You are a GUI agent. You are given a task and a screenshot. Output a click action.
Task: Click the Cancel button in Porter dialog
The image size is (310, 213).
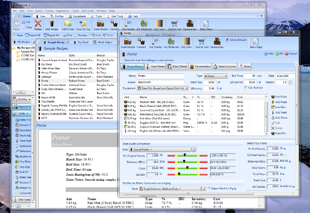[291, 54]
